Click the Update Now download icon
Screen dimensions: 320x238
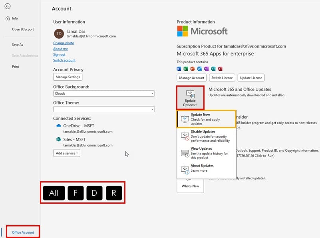pos(185,119)
